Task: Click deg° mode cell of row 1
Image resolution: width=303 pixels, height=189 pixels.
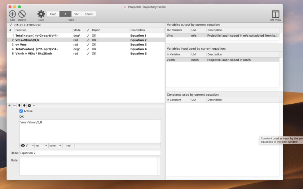Action: tap(77, 36)
